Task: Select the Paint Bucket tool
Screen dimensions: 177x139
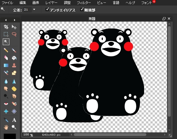Action: tap(14, 58)
